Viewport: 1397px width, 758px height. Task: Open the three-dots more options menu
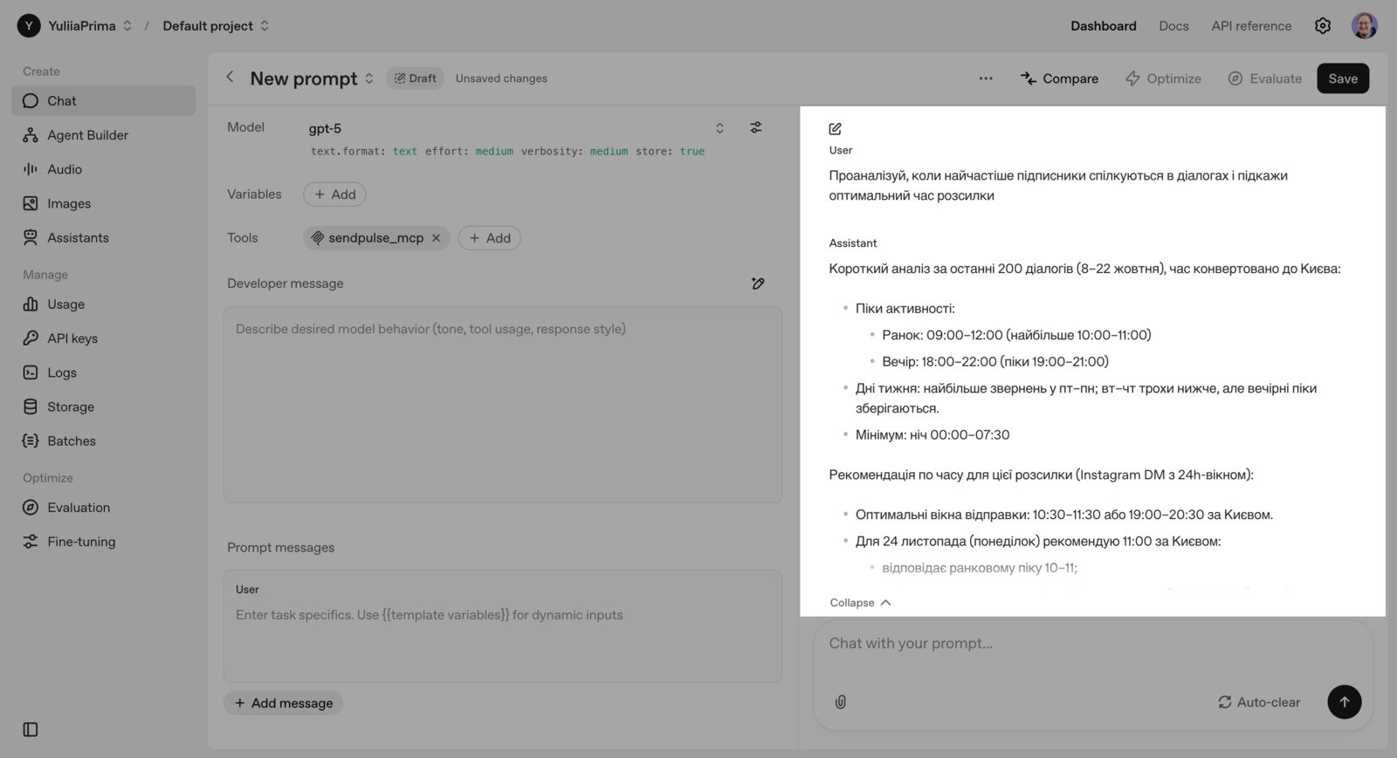tap(986, 79)
